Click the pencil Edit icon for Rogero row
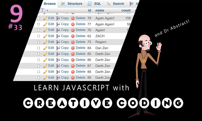The width and height of the screenshot is (202, 121). [x=45, y=42]
